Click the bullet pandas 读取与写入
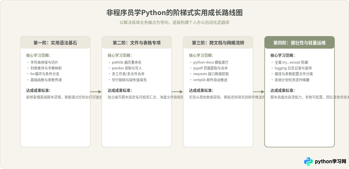The width and height of the screenshot is (349, 169). pyautogui.click(x=127, y=68)
